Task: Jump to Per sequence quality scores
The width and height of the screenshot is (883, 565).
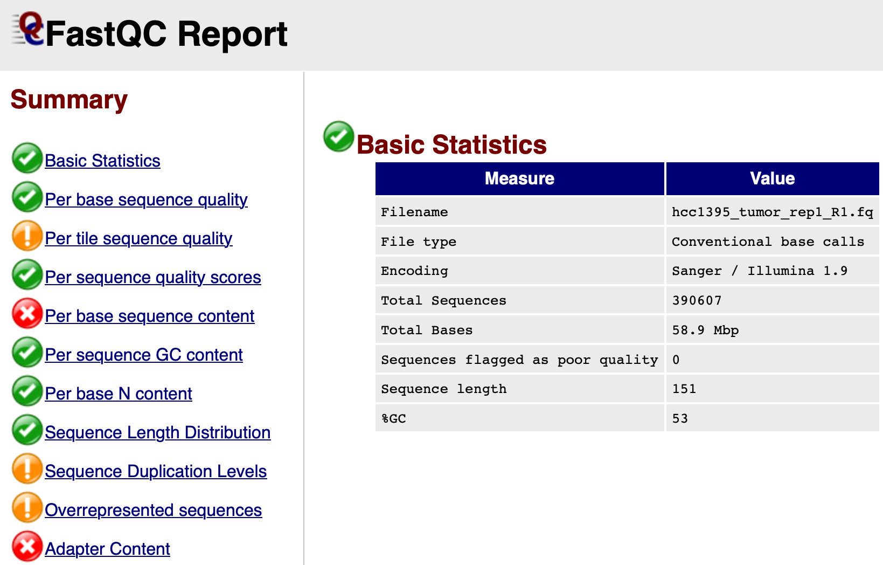Action: (153, 277)
